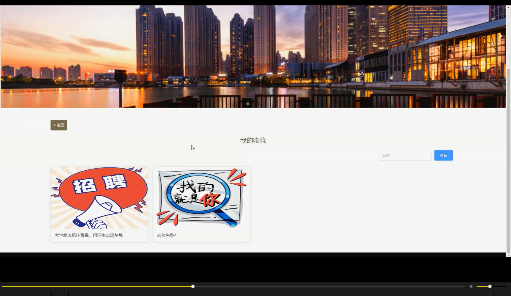The image size is (511, 296).
Task: Click the 大学就该抓住青春 card title
Action: 89,235
